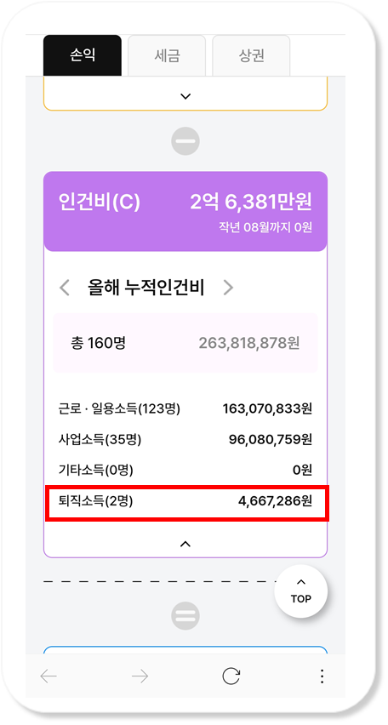Expand the yellow card's down chevron
388x725 pixels.
click(x=185, y=96)
